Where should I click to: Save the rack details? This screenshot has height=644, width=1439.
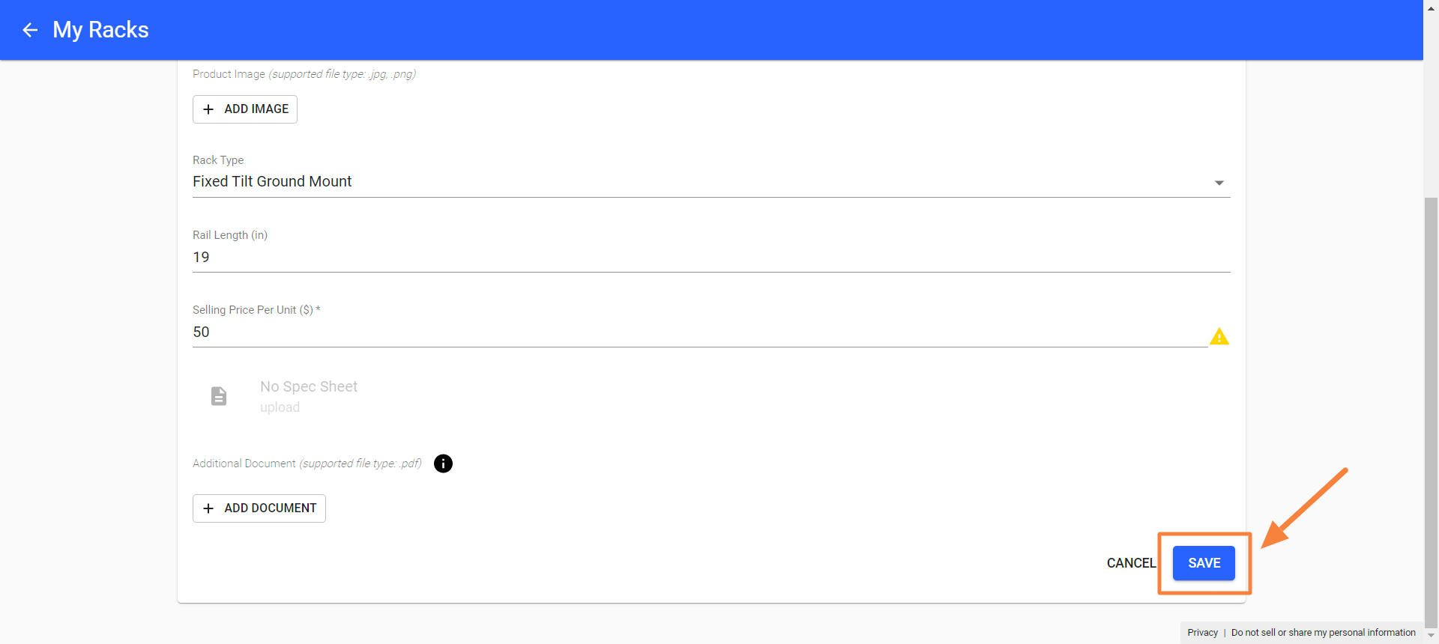click(1204, 563)
